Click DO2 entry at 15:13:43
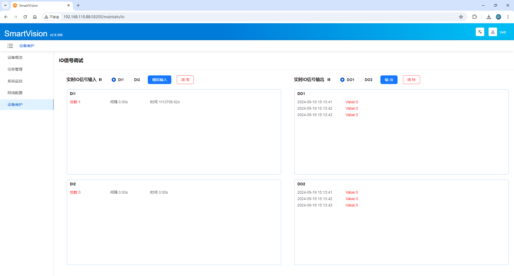 (328, 205)
